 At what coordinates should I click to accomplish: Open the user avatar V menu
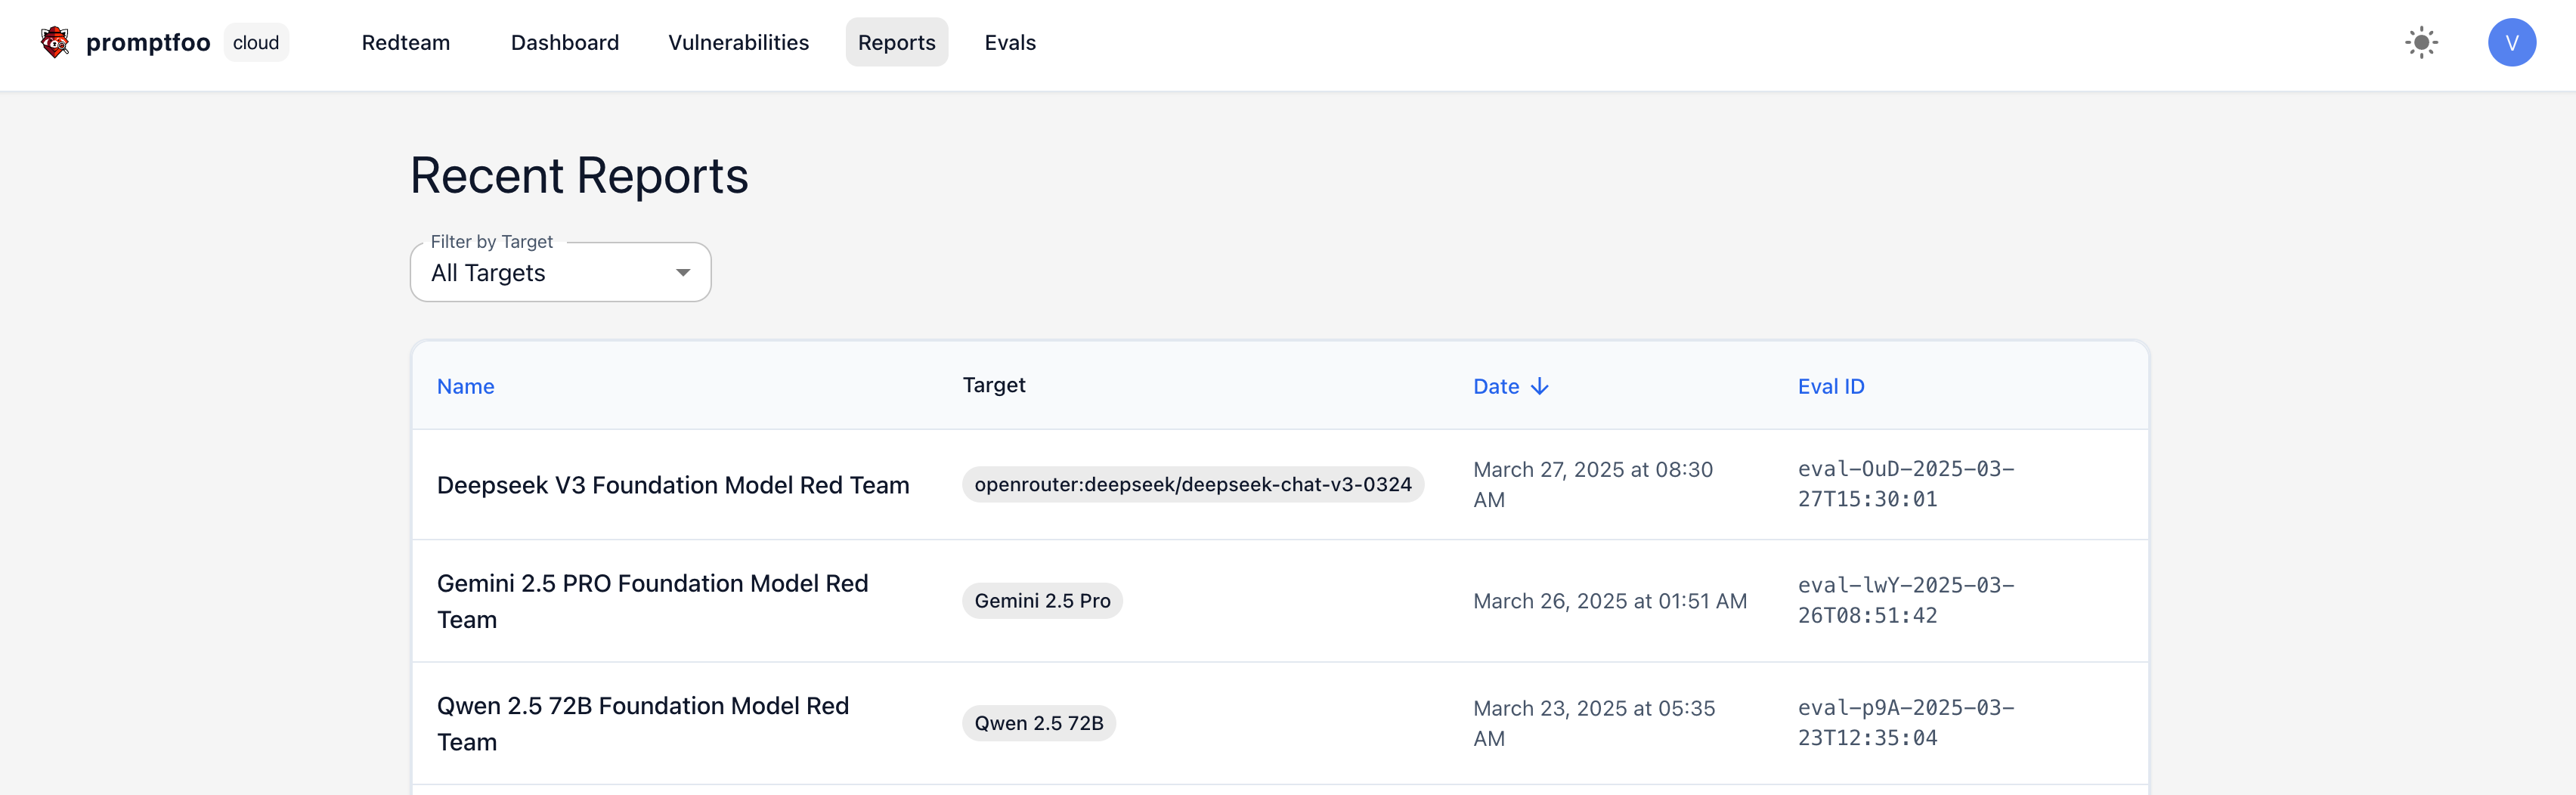coord(2511,43)
